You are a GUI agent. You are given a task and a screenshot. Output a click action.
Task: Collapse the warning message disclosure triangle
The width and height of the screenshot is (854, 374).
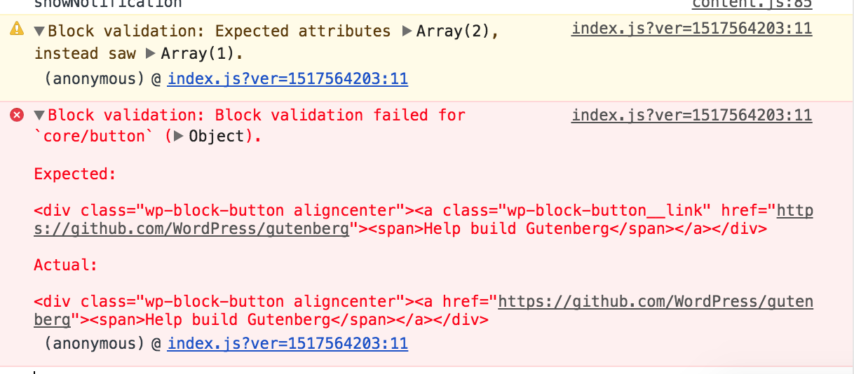click(39, 31)
